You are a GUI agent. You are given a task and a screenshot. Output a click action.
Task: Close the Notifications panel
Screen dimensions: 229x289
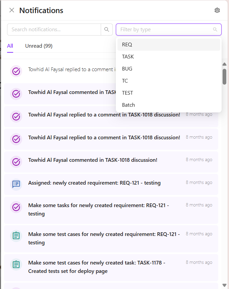point(12,10)
